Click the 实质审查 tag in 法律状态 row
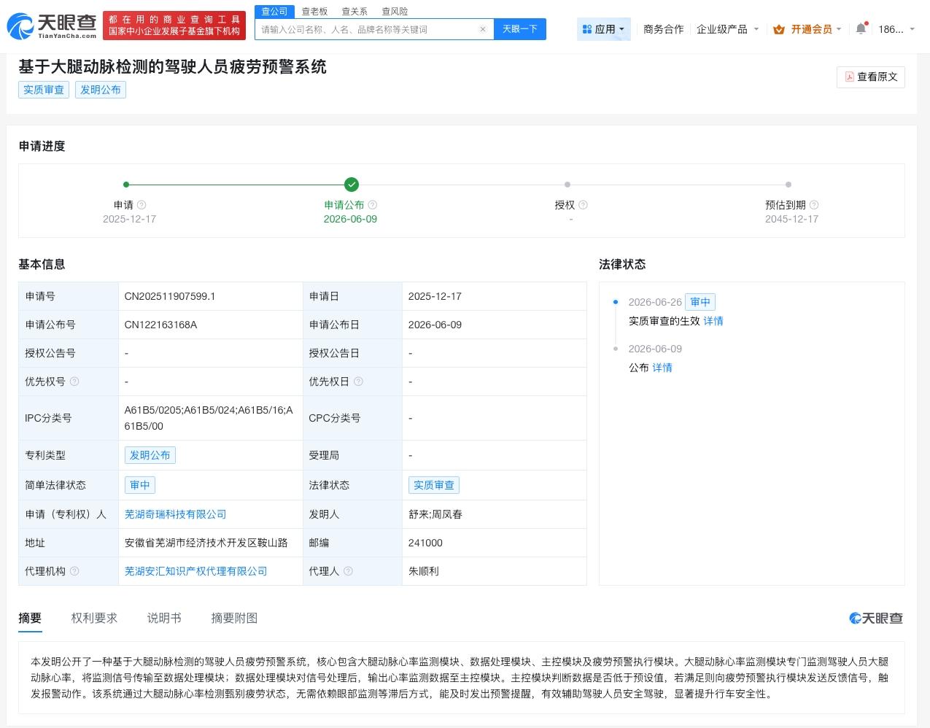The height and width of the screenshot is (728, 930). pyautogui.click(x=434, y=485)
